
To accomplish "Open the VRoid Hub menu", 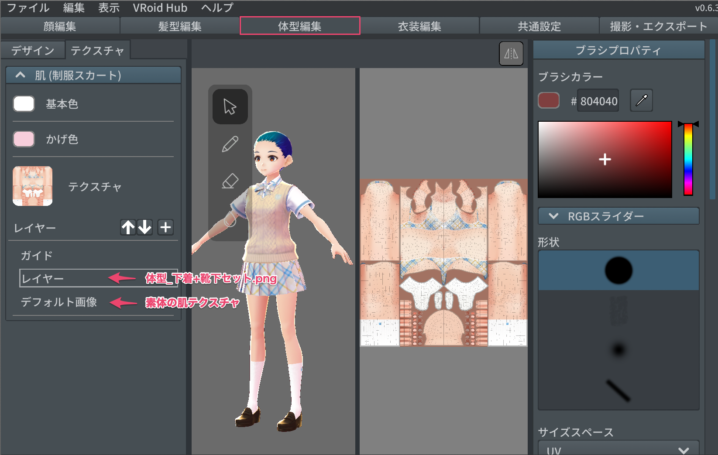I will click(x=160, y=8).
